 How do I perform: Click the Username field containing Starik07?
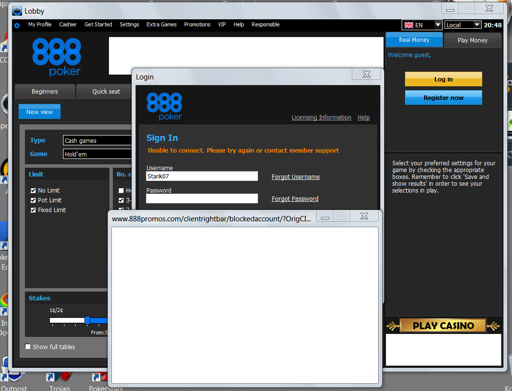click(202, 176)
